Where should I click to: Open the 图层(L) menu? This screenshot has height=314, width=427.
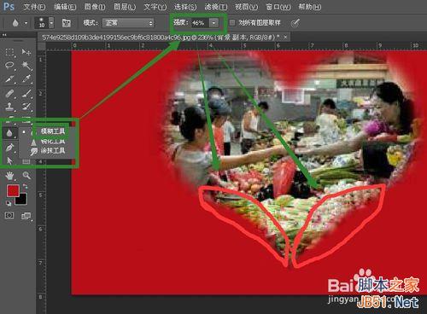(x=125, y=7)
